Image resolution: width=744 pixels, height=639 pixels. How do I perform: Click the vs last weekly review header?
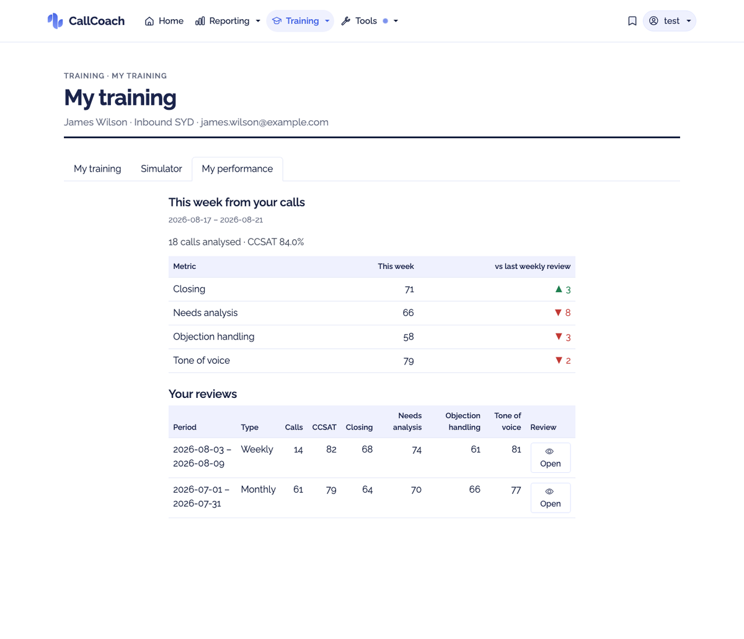533,267
